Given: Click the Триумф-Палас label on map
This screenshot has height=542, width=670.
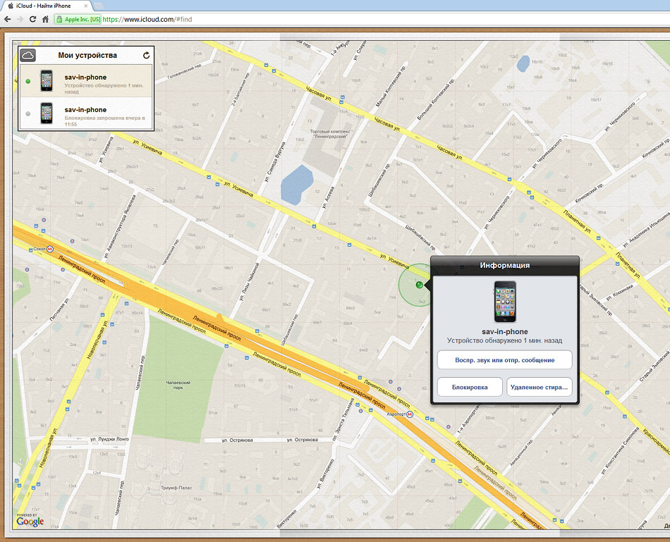Looking at the screenshot, I should tap(176, 488).
